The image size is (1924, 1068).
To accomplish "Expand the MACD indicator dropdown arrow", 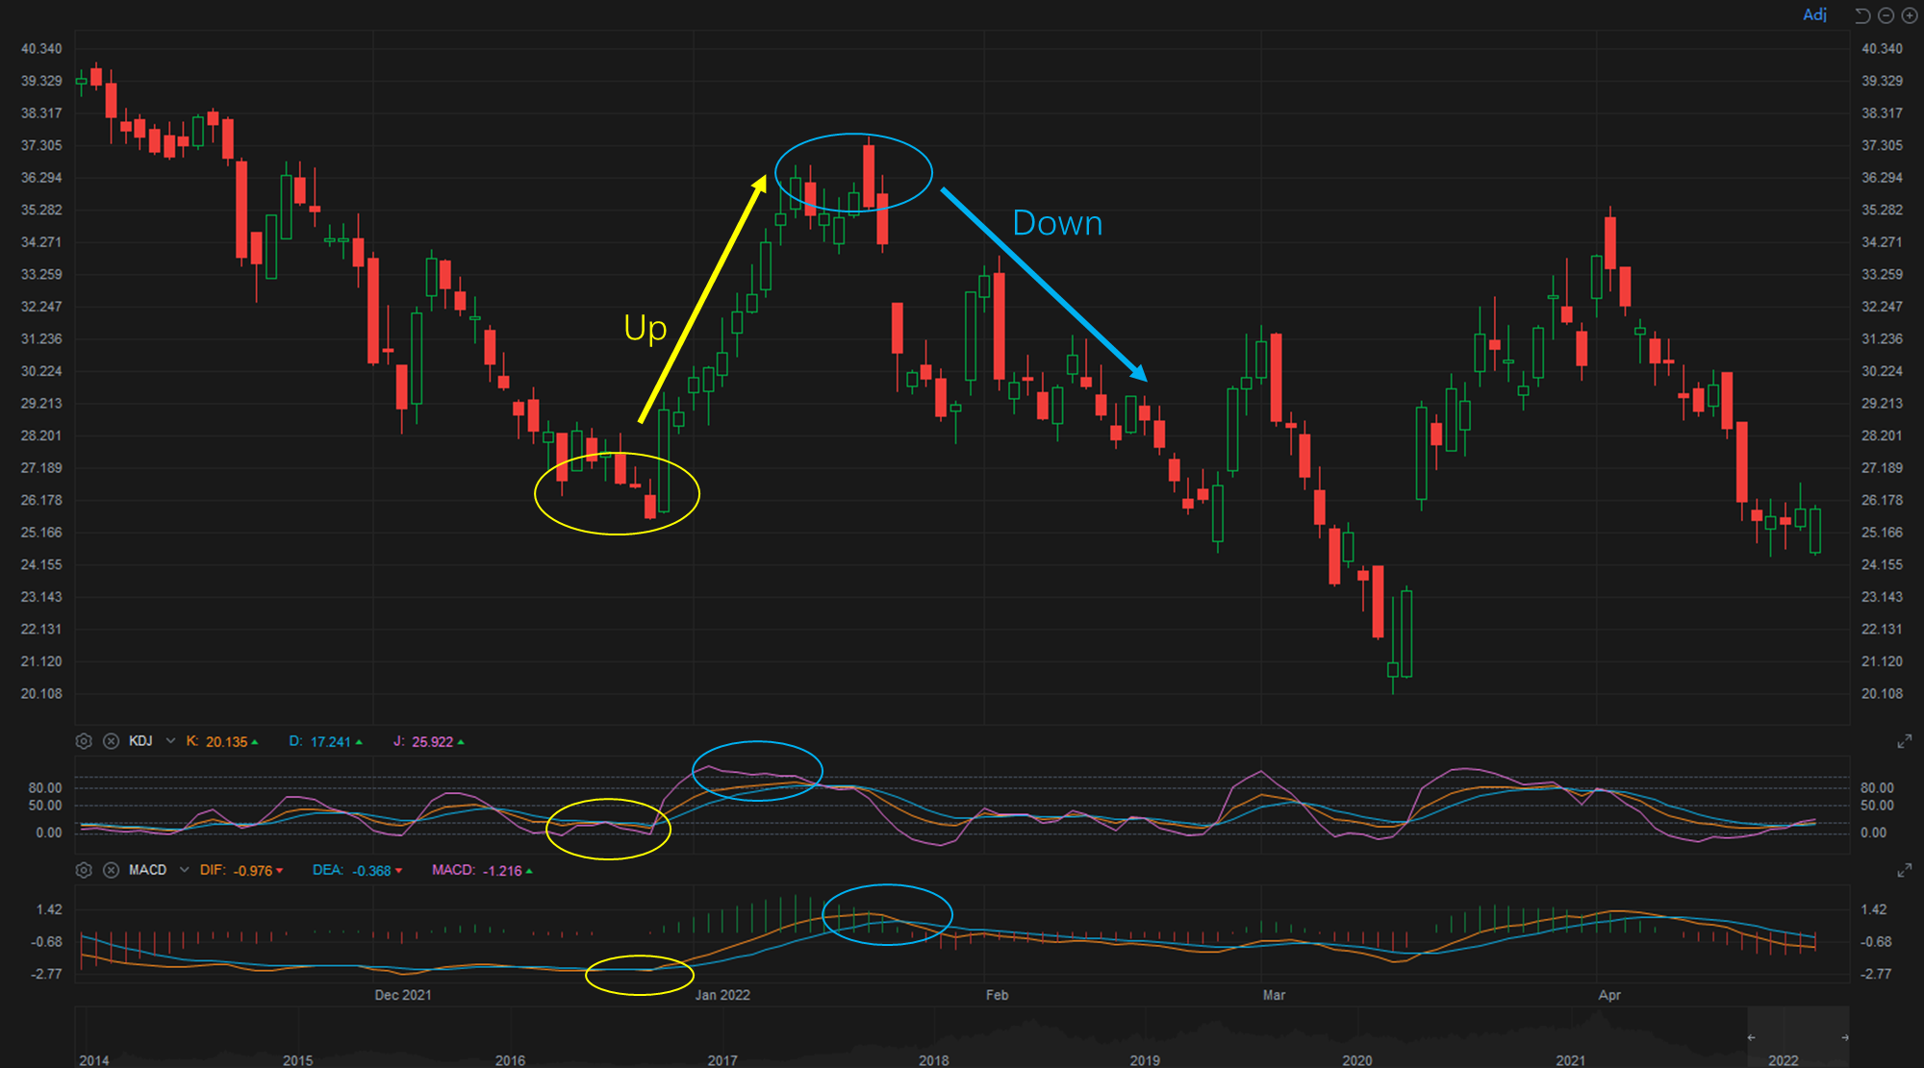I will coord(184,869).
